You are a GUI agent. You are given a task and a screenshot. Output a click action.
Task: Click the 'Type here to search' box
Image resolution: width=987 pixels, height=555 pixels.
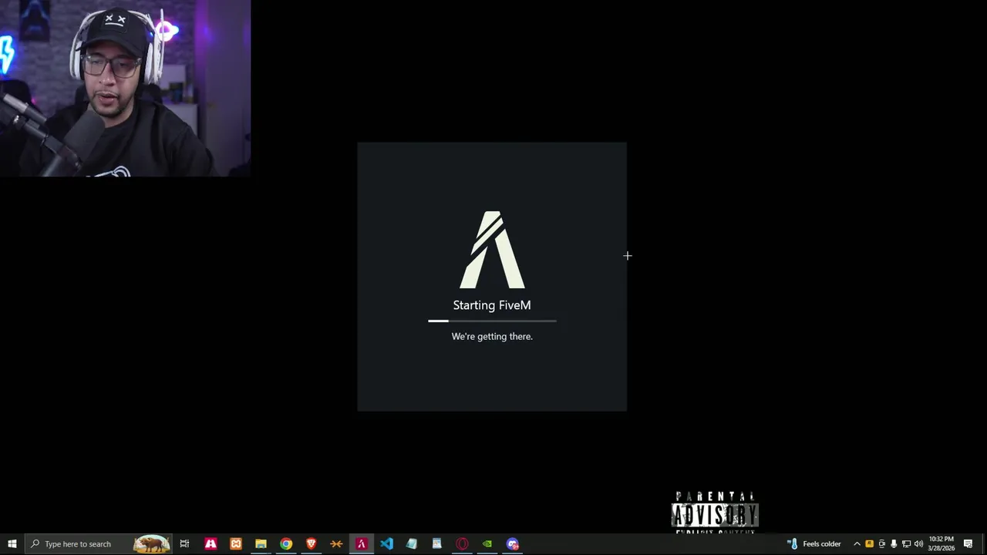coord(98,543)
